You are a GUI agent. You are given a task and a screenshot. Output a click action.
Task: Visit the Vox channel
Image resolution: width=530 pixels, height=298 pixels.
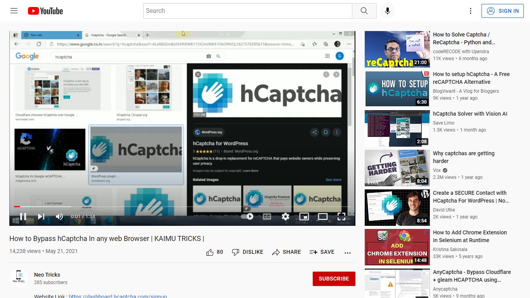(437, 170)
